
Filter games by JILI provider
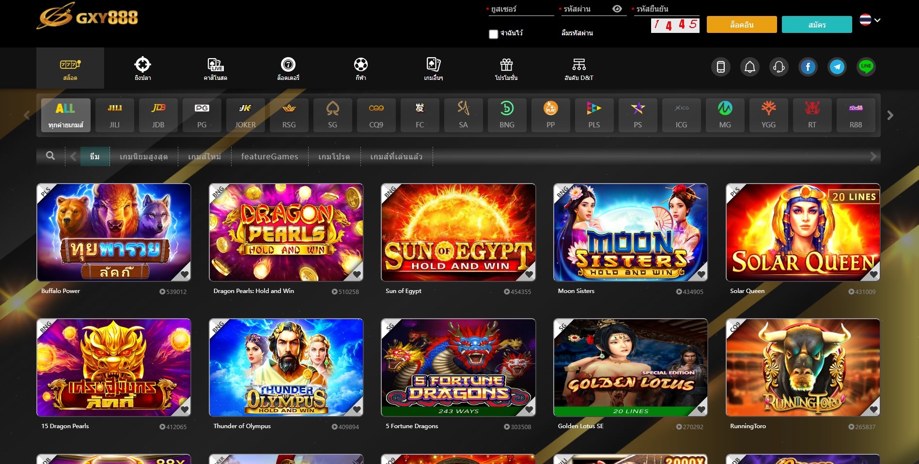(x=115, y=115)
